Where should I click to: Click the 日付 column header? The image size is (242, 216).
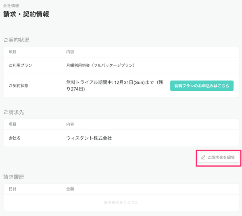pos(13,189)
